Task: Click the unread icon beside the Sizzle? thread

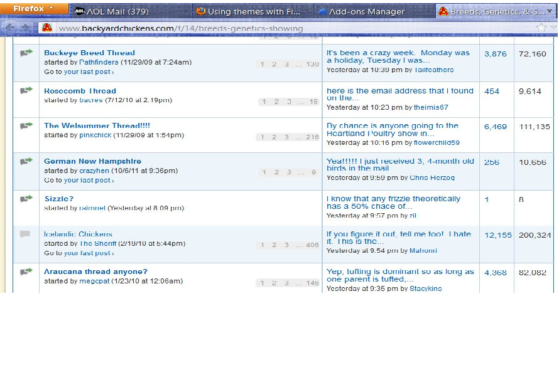Action: [26, 199]
